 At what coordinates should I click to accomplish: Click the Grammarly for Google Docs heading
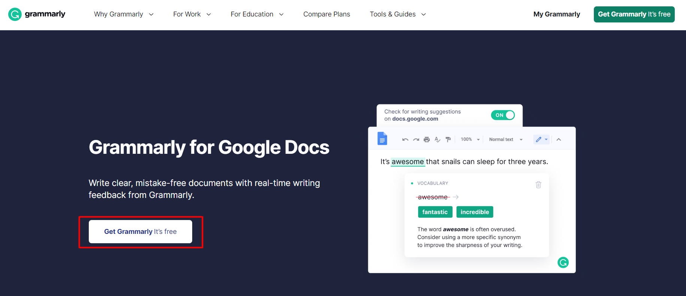(x=209, y=147)
